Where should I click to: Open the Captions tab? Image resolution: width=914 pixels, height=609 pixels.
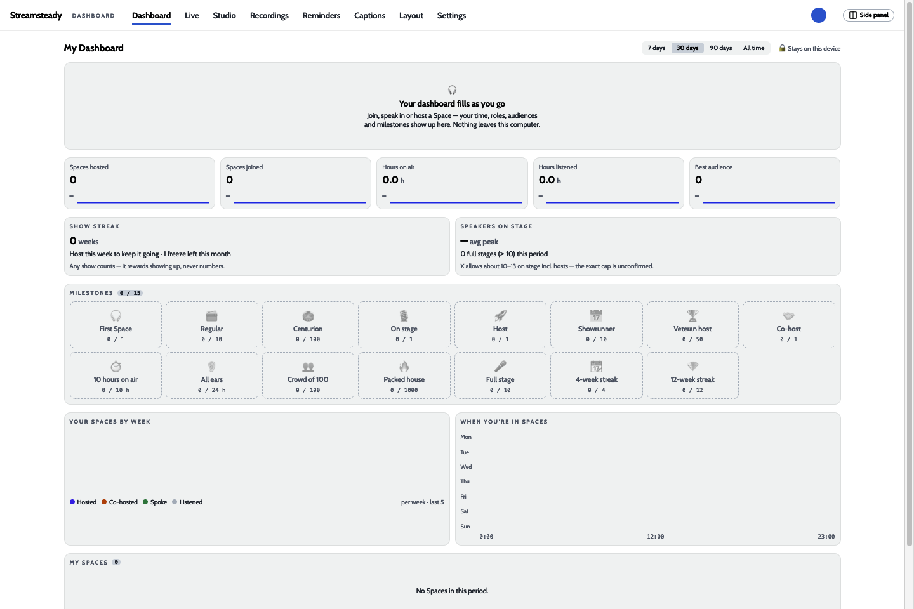pos(370,16)
